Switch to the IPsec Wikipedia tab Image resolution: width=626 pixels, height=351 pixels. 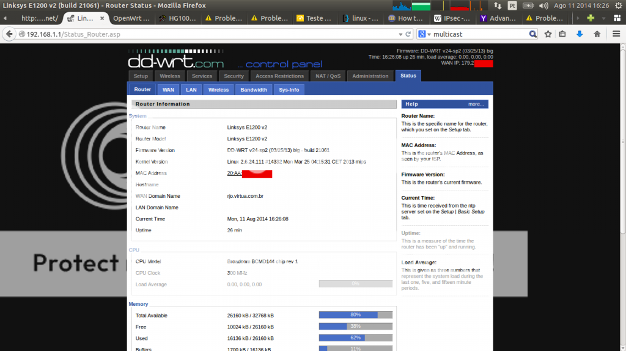point(452,18)
